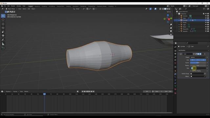Hide the Cylinder object in outliner
Image resolution: width=210 pixels, height=118 pixels.
click(x=206, y=20)
